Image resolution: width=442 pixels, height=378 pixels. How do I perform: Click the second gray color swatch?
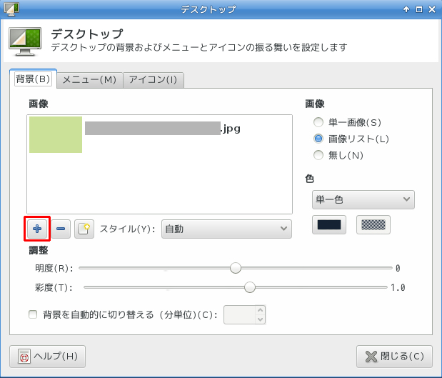pos(373,224)
